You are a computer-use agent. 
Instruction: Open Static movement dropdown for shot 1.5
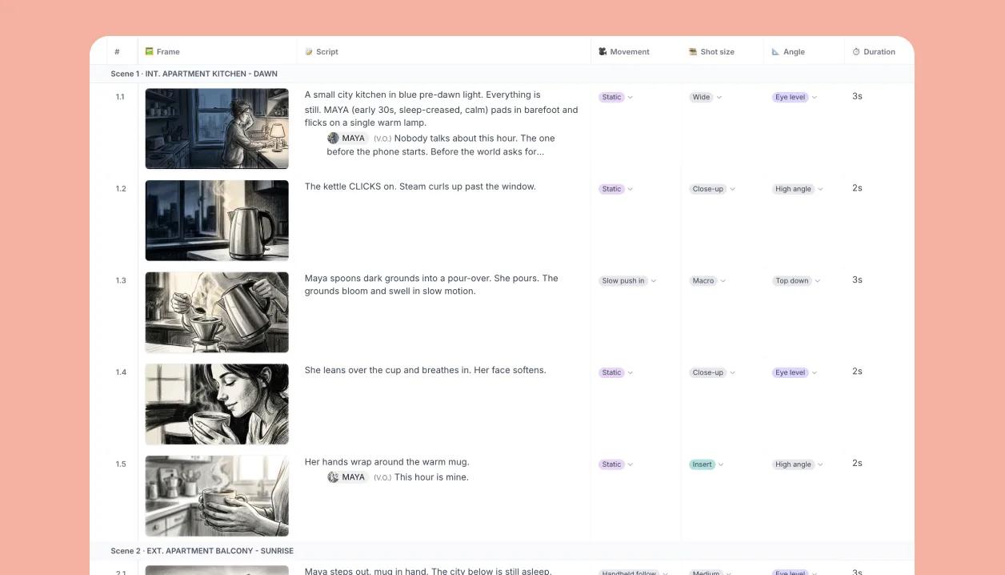pos(616,464)
